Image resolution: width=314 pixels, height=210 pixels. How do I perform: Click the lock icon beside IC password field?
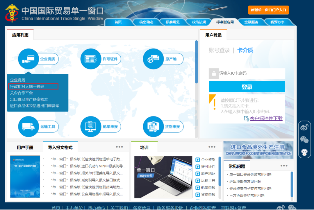(214, 73)
